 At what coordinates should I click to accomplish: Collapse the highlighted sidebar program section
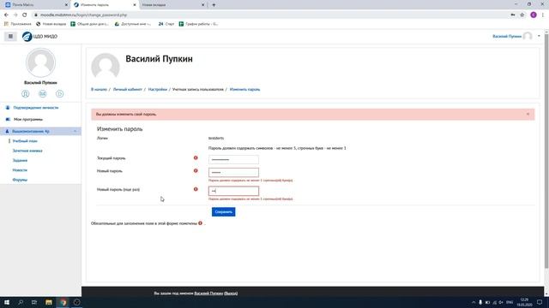point(75,131)
